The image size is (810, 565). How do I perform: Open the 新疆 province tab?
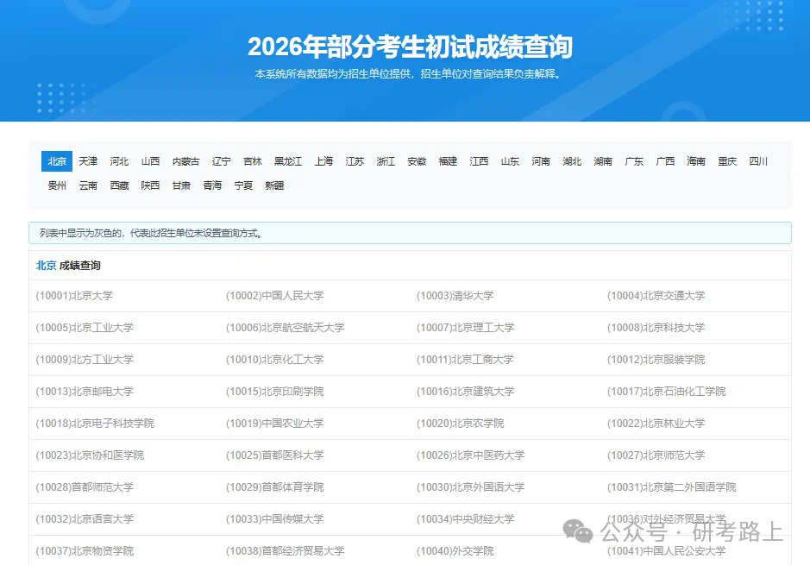pos(275,185)
